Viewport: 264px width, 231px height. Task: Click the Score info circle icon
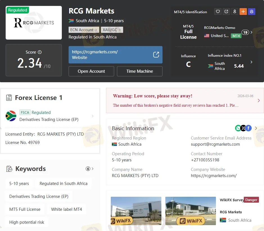click(40, 52)
